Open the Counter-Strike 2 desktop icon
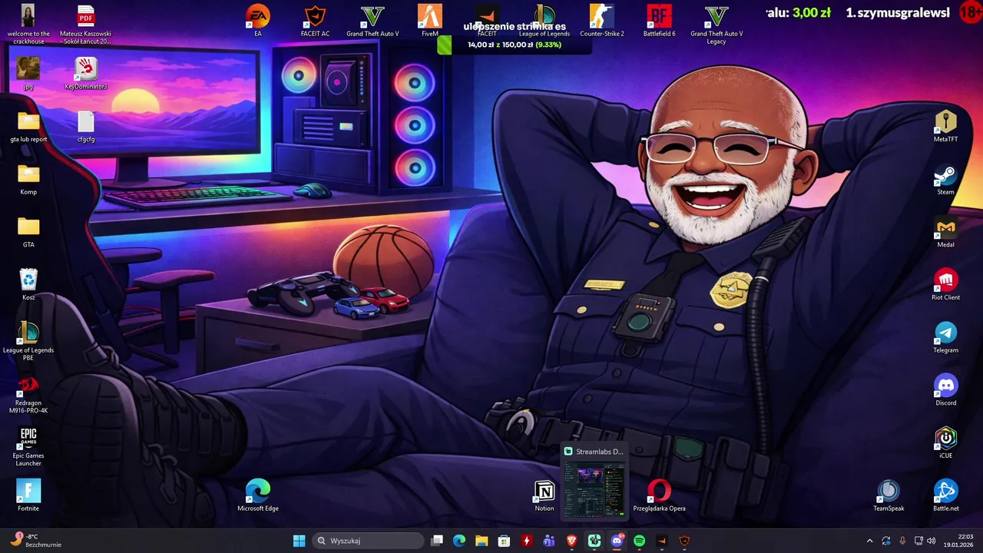Viewport: 983px width, 553px height. [602, 21]
